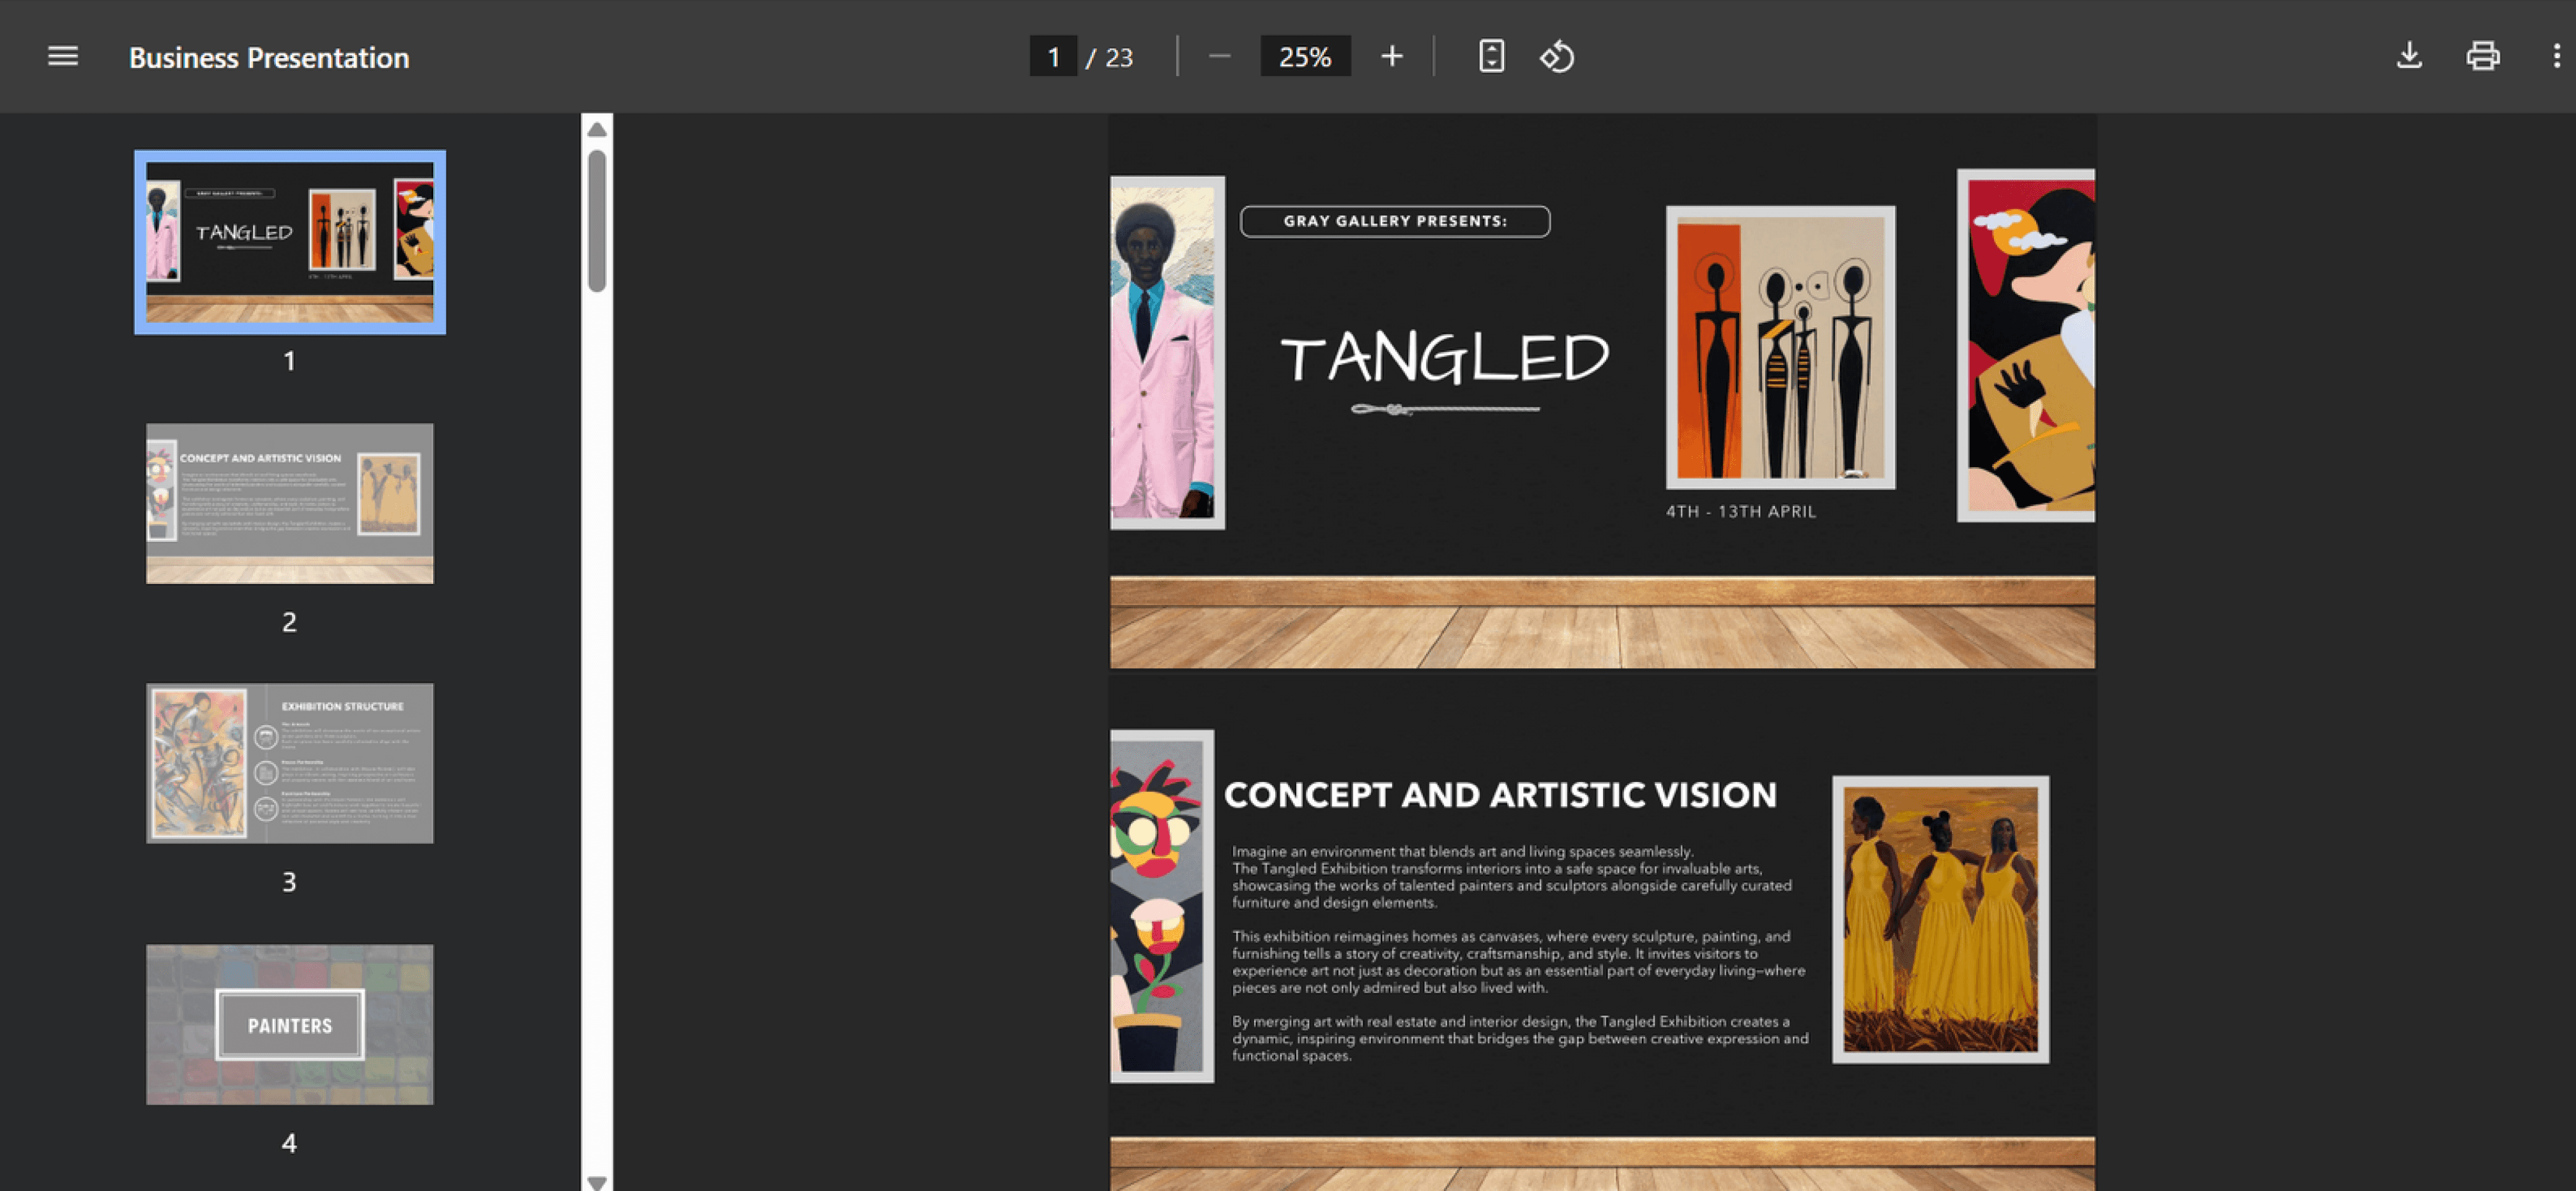Open the page 2 Concept and Artistic Vision thumbnail
The height and width of the screenshot is (1191, 2576).
pyautogui.click(x=290, y=503)
